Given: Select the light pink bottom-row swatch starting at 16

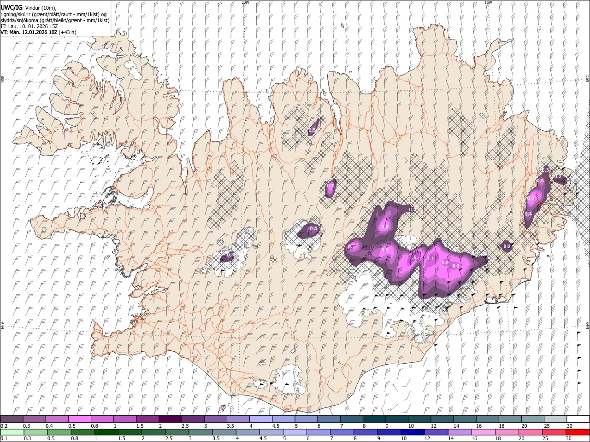Looking at the screenshot, I should point(484,432).
